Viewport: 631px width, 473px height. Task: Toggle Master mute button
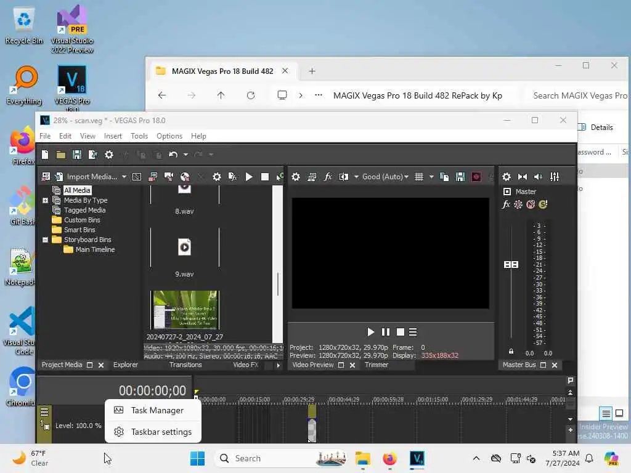[531, 204]
